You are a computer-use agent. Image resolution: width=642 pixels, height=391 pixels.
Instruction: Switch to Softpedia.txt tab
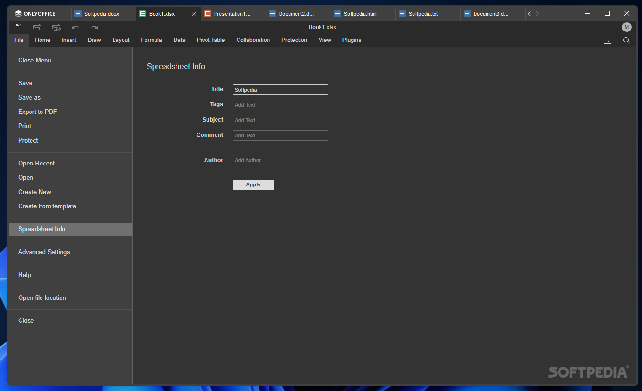point(428,14)
